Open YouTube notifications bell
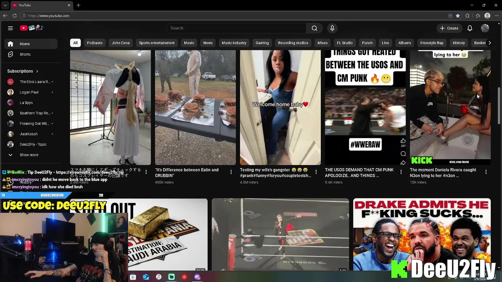The width and height of the screenshot is (502, 282). tap(470, 28)
